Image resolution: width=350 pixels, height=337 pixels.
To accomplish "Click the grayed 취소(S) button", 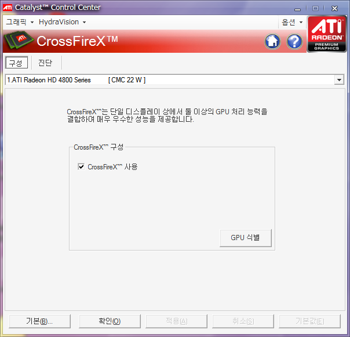I will [243, 321].
